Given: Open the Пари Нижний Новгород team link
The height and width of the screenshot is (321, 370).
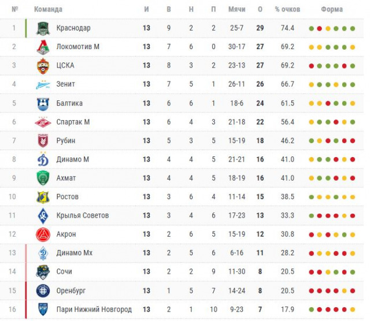Looking at the screenshot, I should 94,309.
